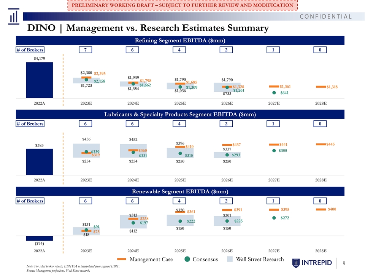Click the 2022A Refining bar labeled $4,179
Viewport: 365px width, 274px height.
point(39,80)
